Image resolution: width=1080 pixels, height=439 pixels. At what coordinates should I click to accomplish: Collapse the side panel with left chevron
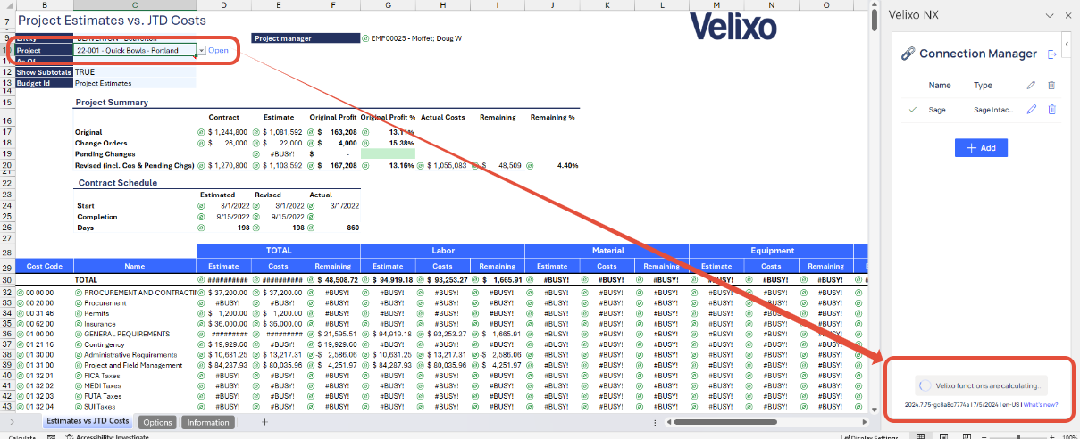(1067, 44)
